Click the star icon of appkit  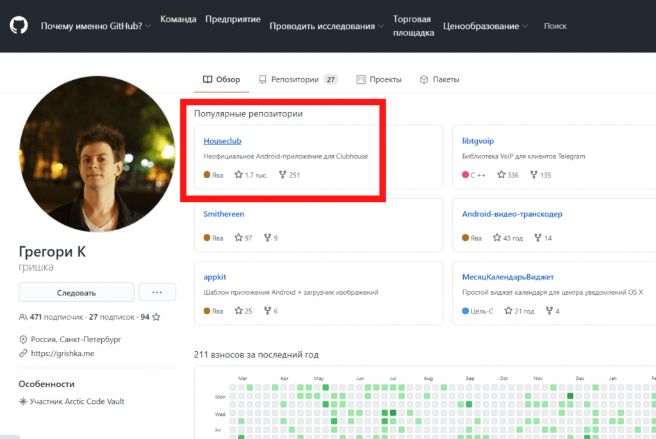pos(238,311)
